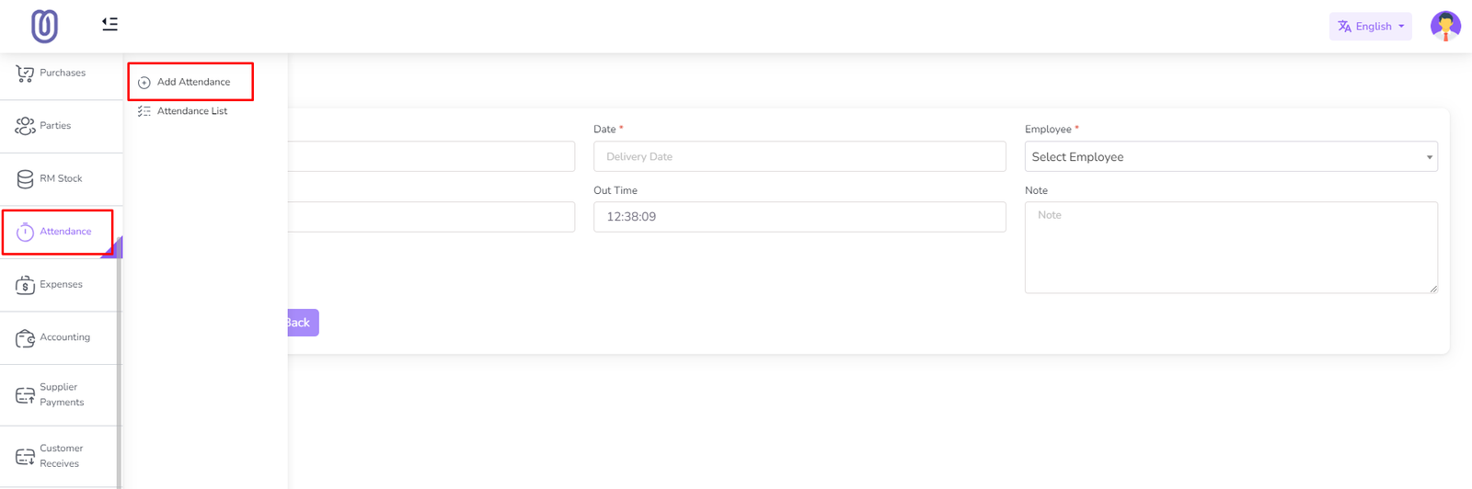Click the Purchases cart icon
Screen dimensions: 1472x489
(x=25, y=74)
